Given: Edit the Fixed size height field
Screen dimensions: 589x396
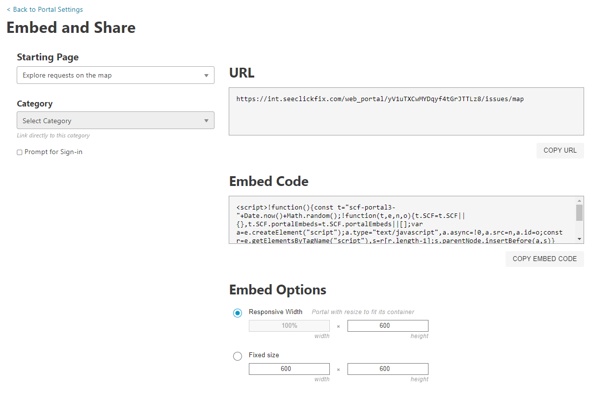Looking at the screenshot, I should 388,369.
